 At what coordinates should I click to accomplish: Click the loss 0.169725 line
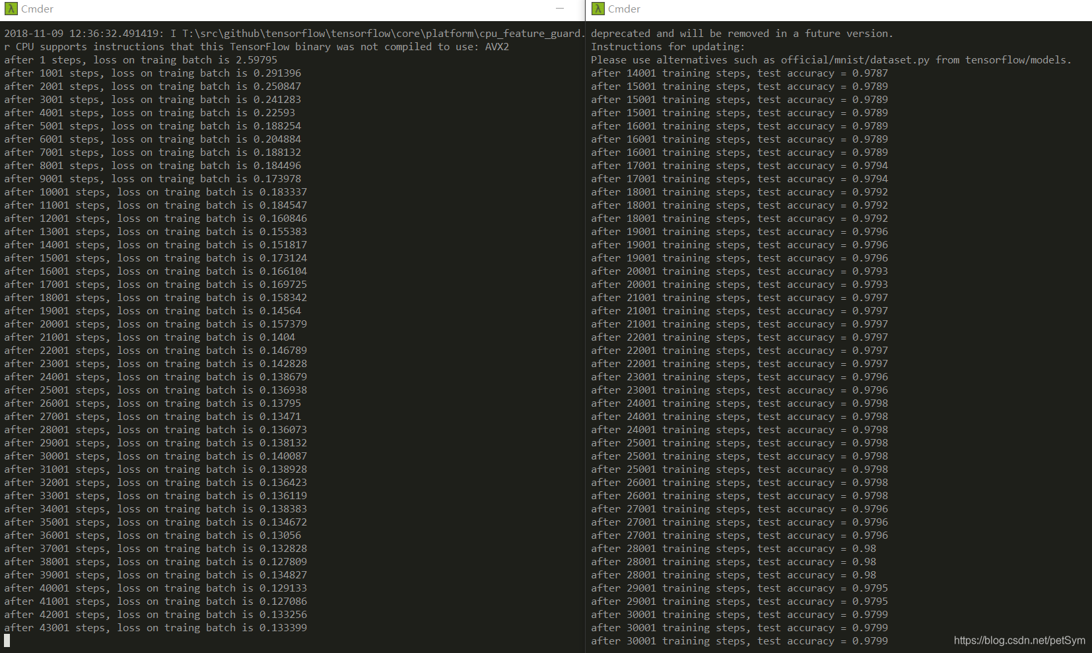click(156, 285)
